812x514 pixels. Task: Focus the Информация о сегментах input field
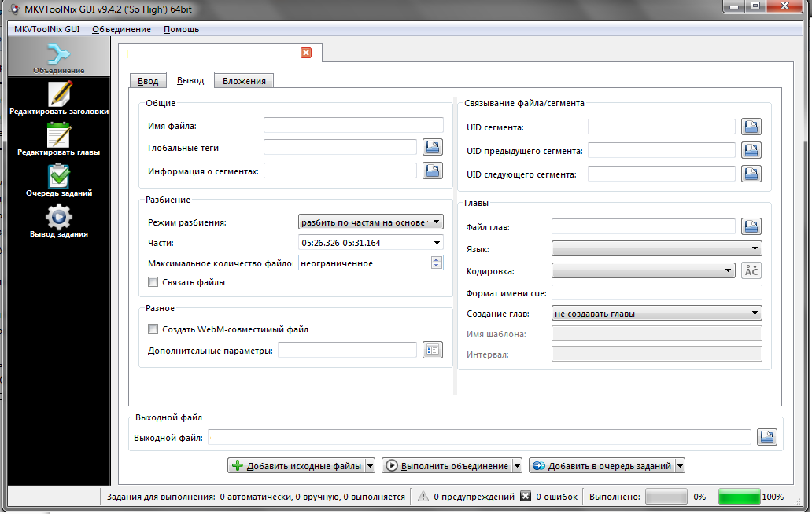[340, 171]
